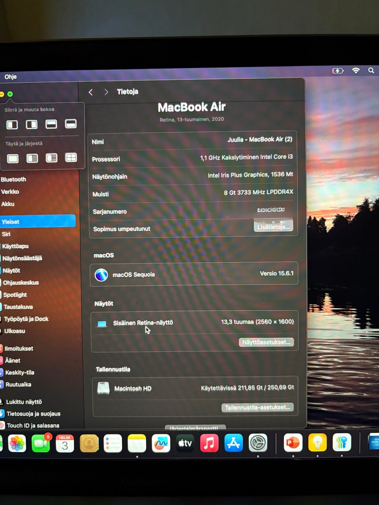Select Yleiset in the sidebar
Image resolution: width=379 pixels, height=505 pixels.
pos(38,221)
